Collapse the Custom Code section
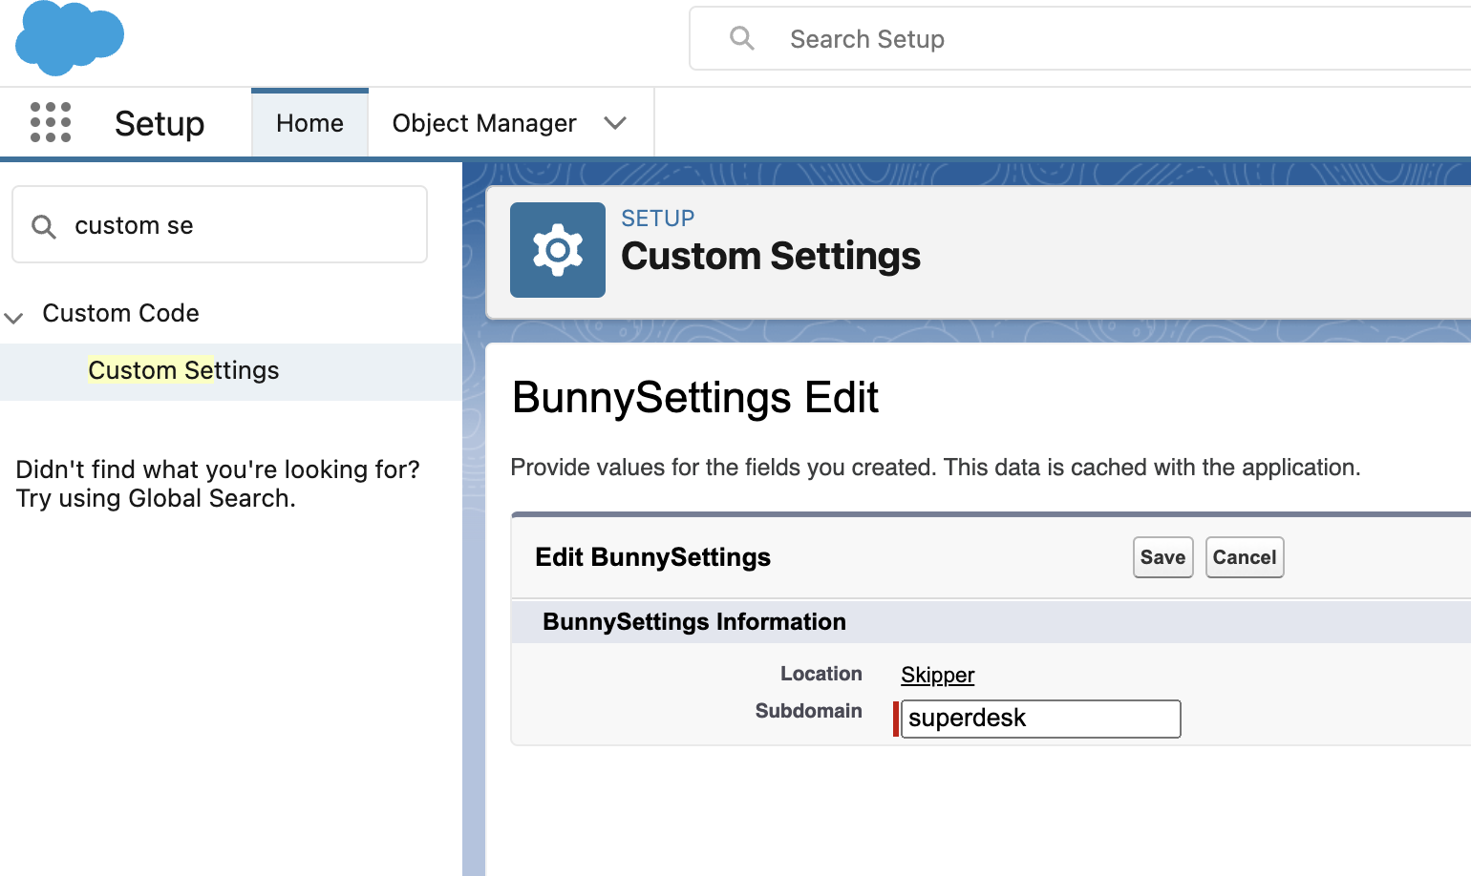Viewport: 1471px width, 876px height. tap(13, 317)
